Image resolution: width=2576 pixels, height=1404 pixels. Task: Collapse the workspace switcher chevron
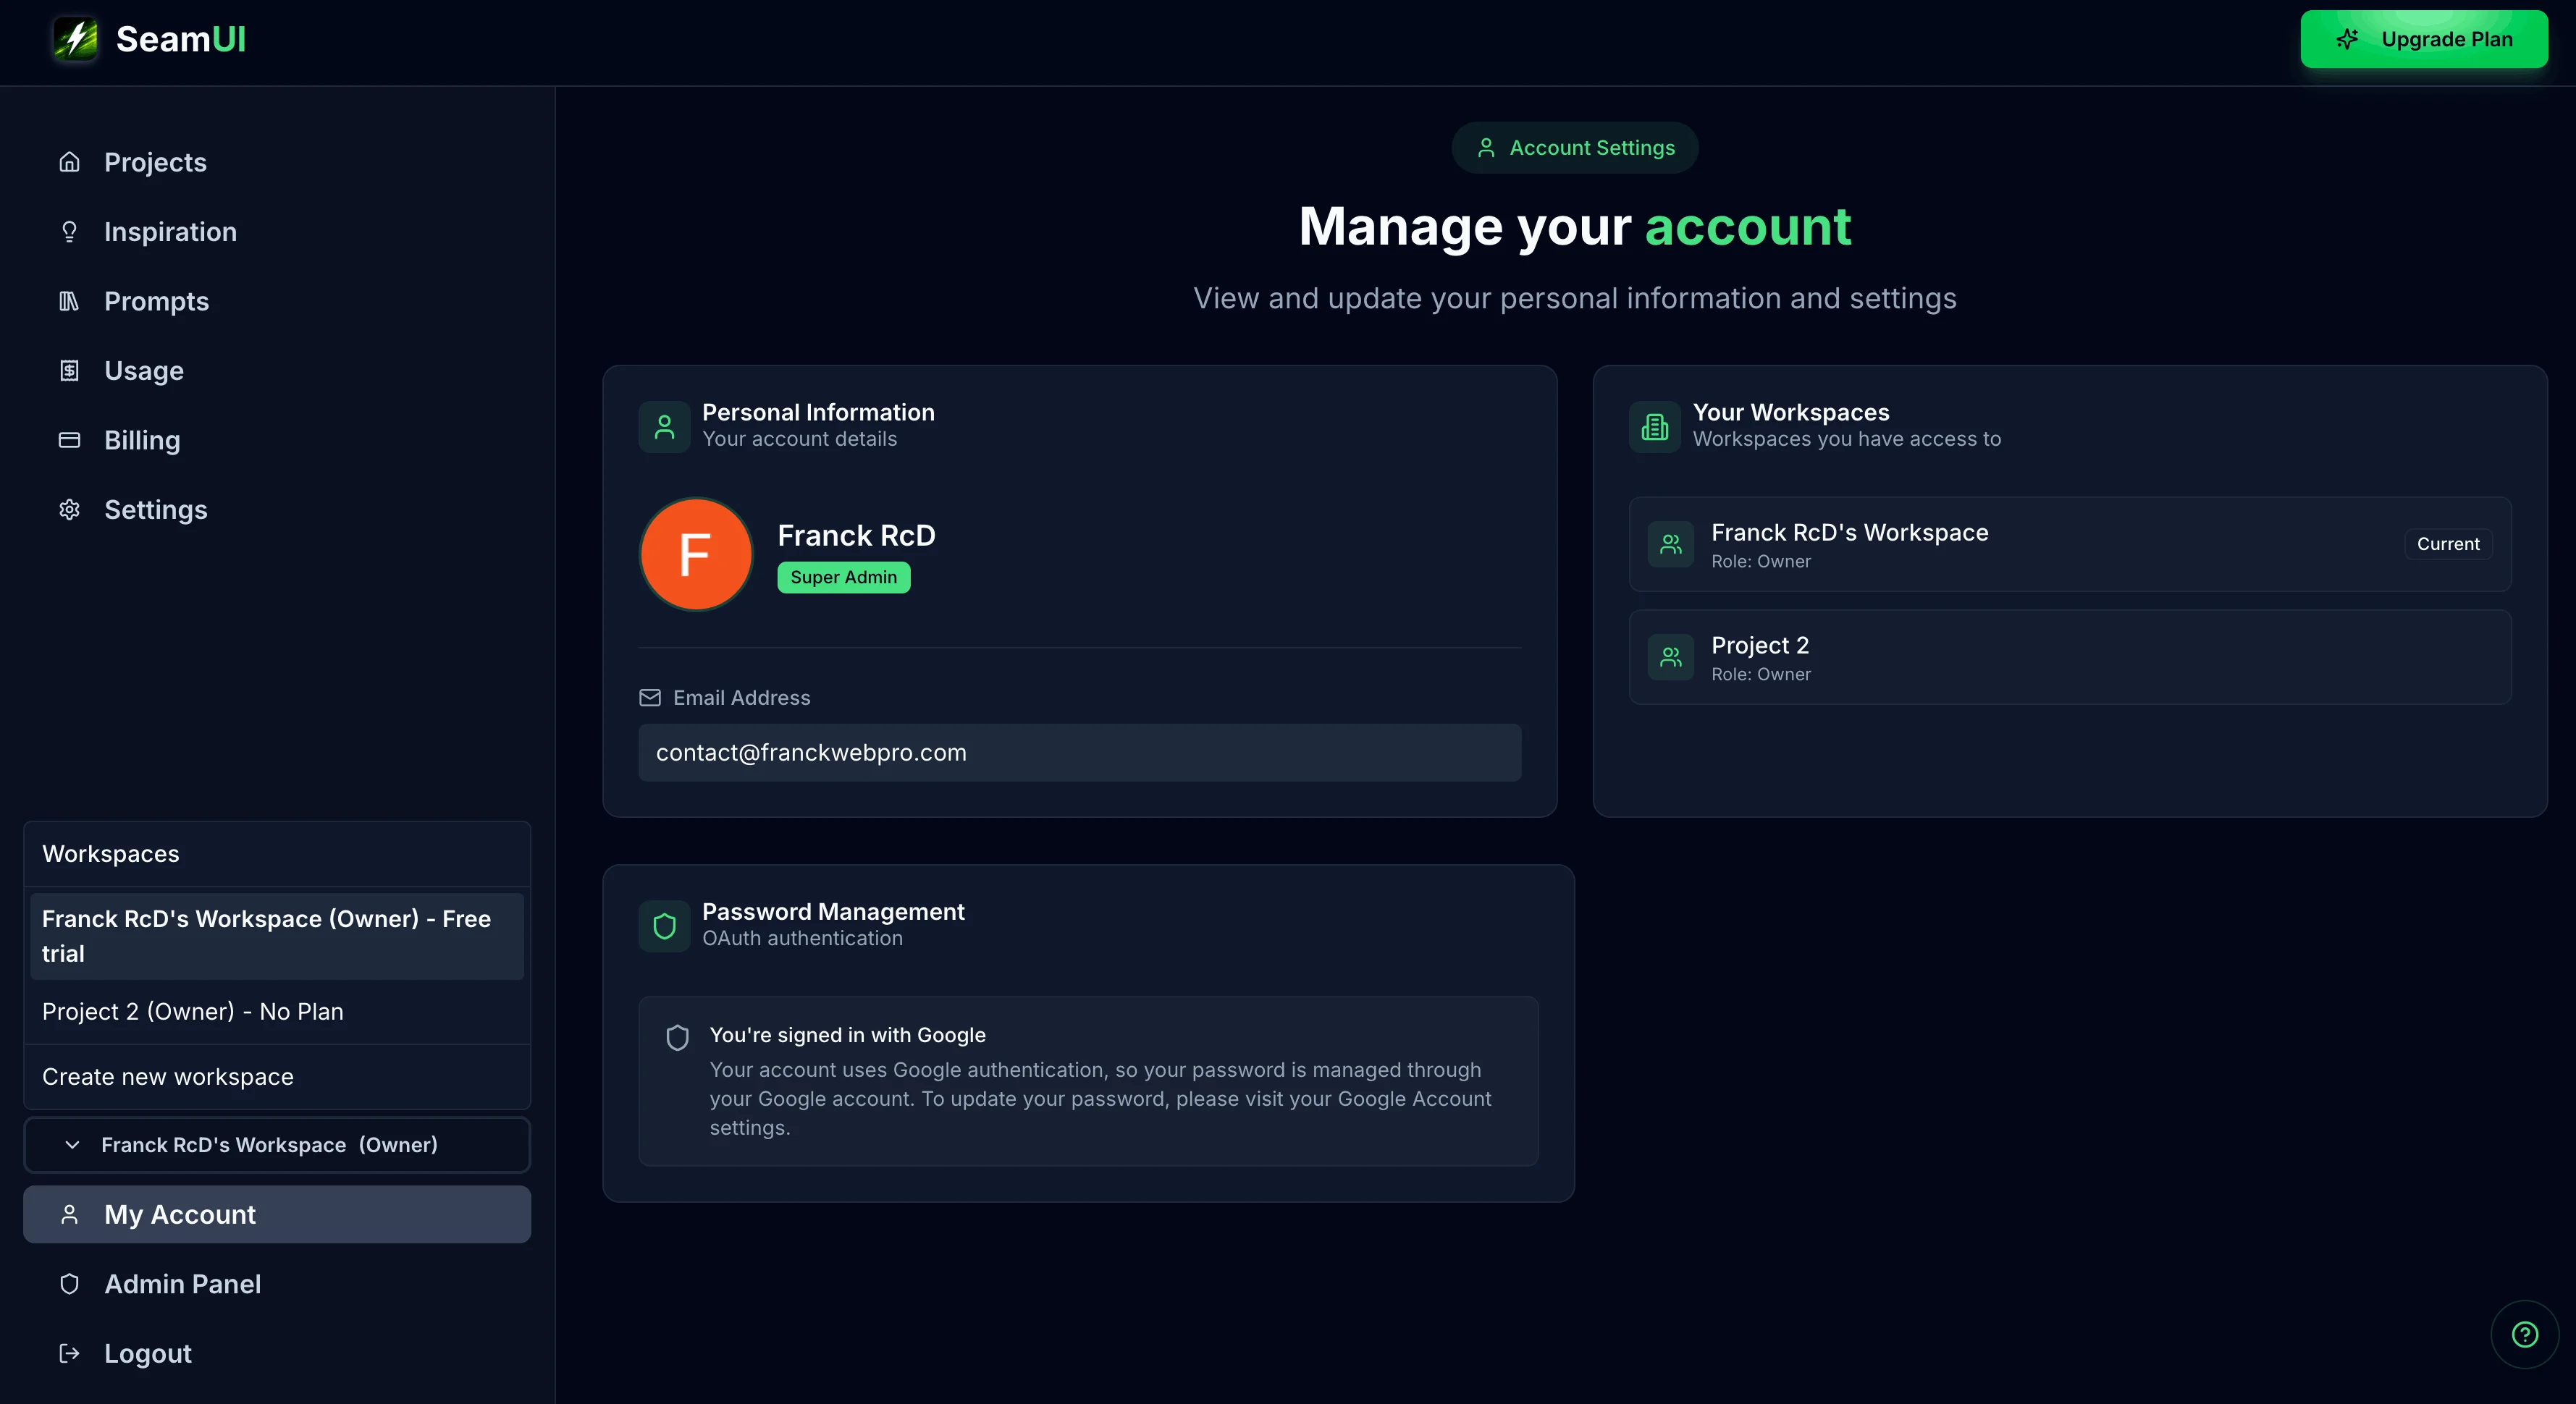pos(72,1145)
